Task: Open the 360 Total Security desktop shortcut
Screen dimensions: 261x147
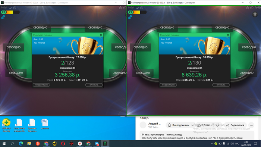Action: click(x=6, y=125)
